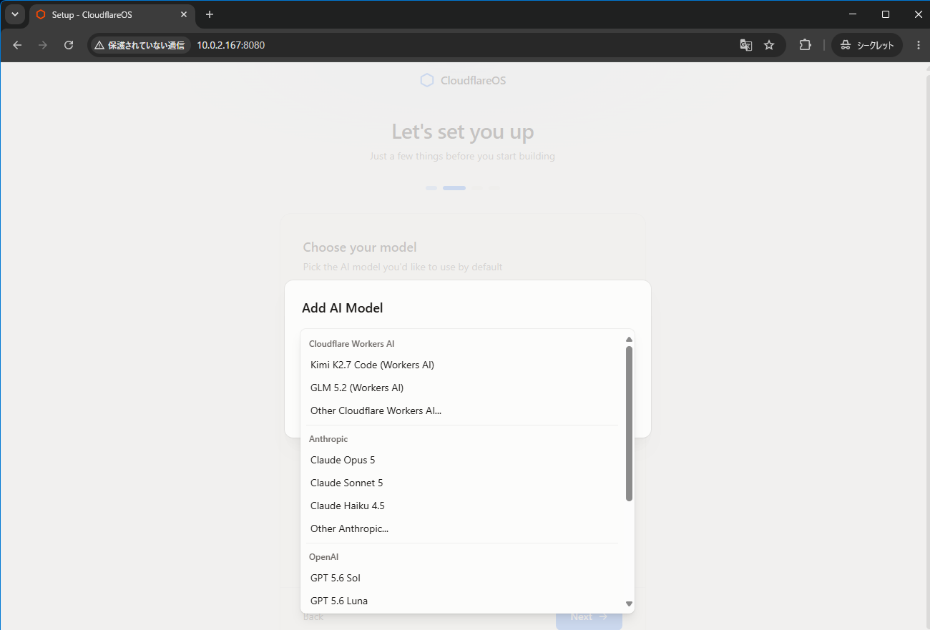The width and height of the screenshot is (930, 630).
Task: Click the Add AI Model dialog title
Action: 342,308
